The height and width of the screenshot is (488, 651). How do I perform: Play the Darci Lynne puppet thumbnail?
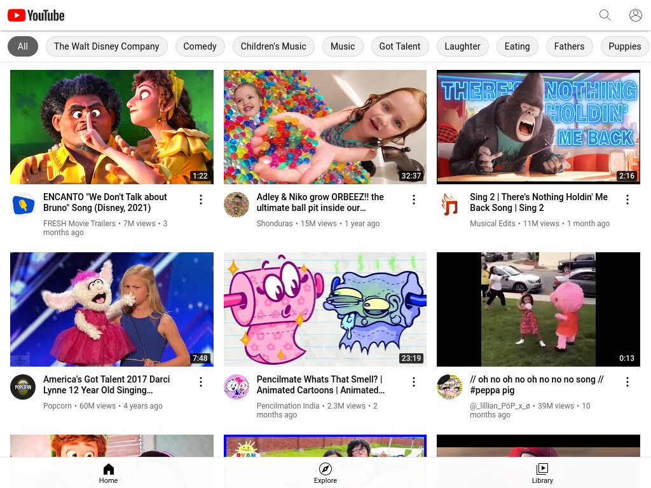(x=112, y=309)
